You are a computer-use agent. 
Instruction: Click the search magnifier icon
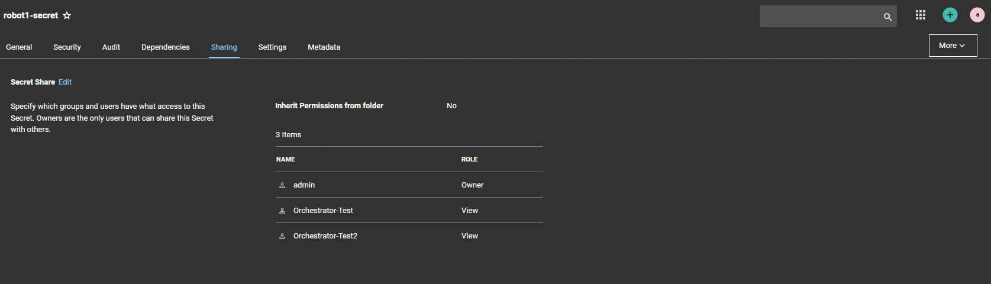coord(887,17)
